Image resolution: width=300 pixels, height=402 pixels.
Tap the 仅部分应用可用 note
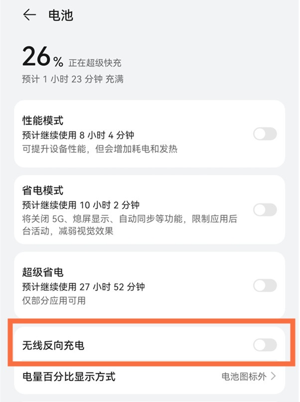pos(54,300)
